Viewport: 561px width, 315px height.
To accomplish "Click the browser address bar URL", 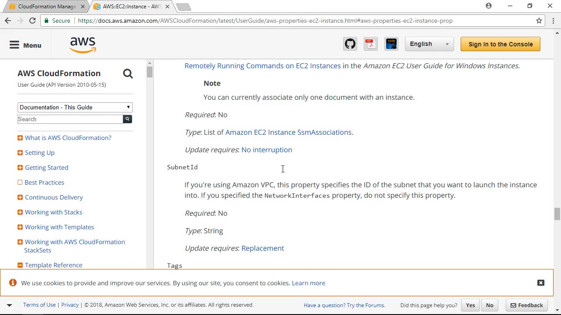I will [x=265, y=21].
